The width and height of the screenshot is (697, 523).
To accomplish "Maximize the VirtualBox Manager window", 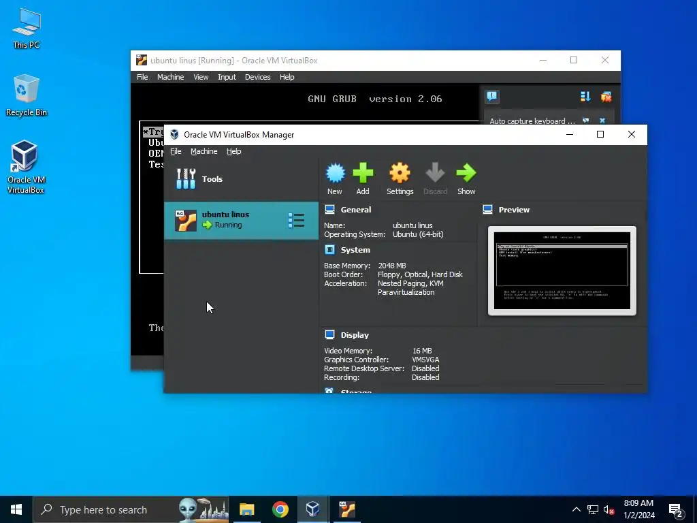I will [600, 134].
